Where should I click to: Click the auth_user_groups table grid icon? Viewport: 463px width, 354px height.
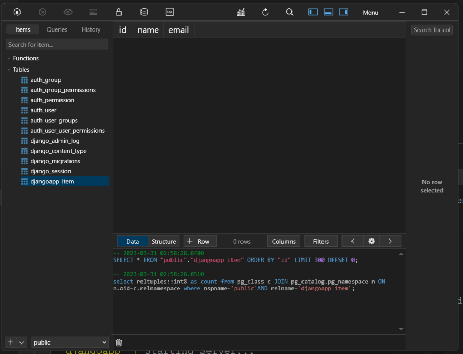click(x=25, y=121)
